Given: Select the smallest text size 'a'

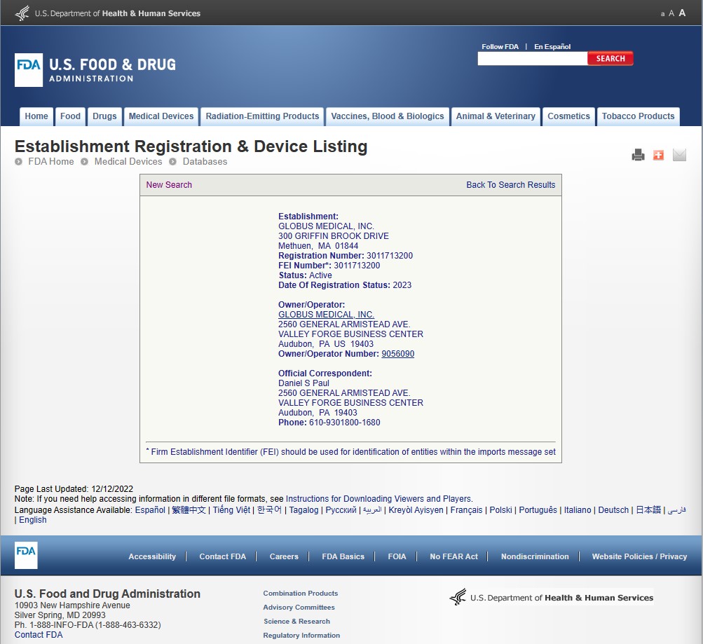Looking at the screenshot, I should coord(662,14).
